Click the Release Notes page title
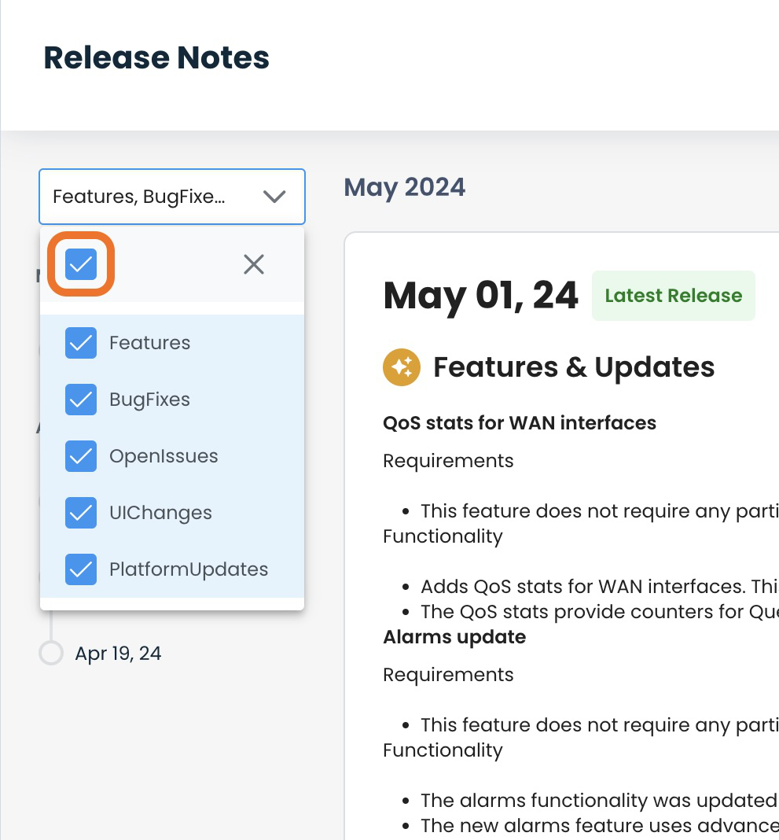 (x=156, y=57)
